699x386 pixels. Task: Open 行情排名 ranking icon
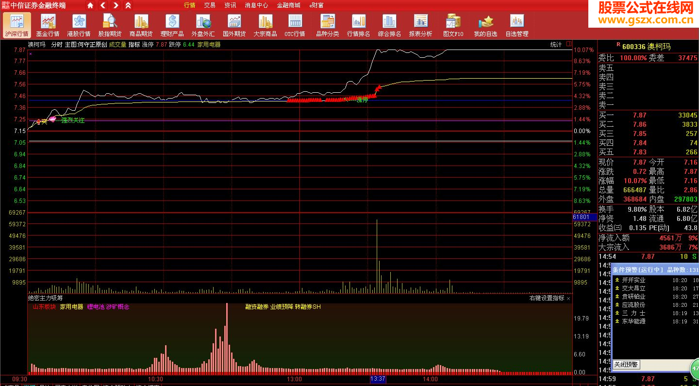point(359,25)
